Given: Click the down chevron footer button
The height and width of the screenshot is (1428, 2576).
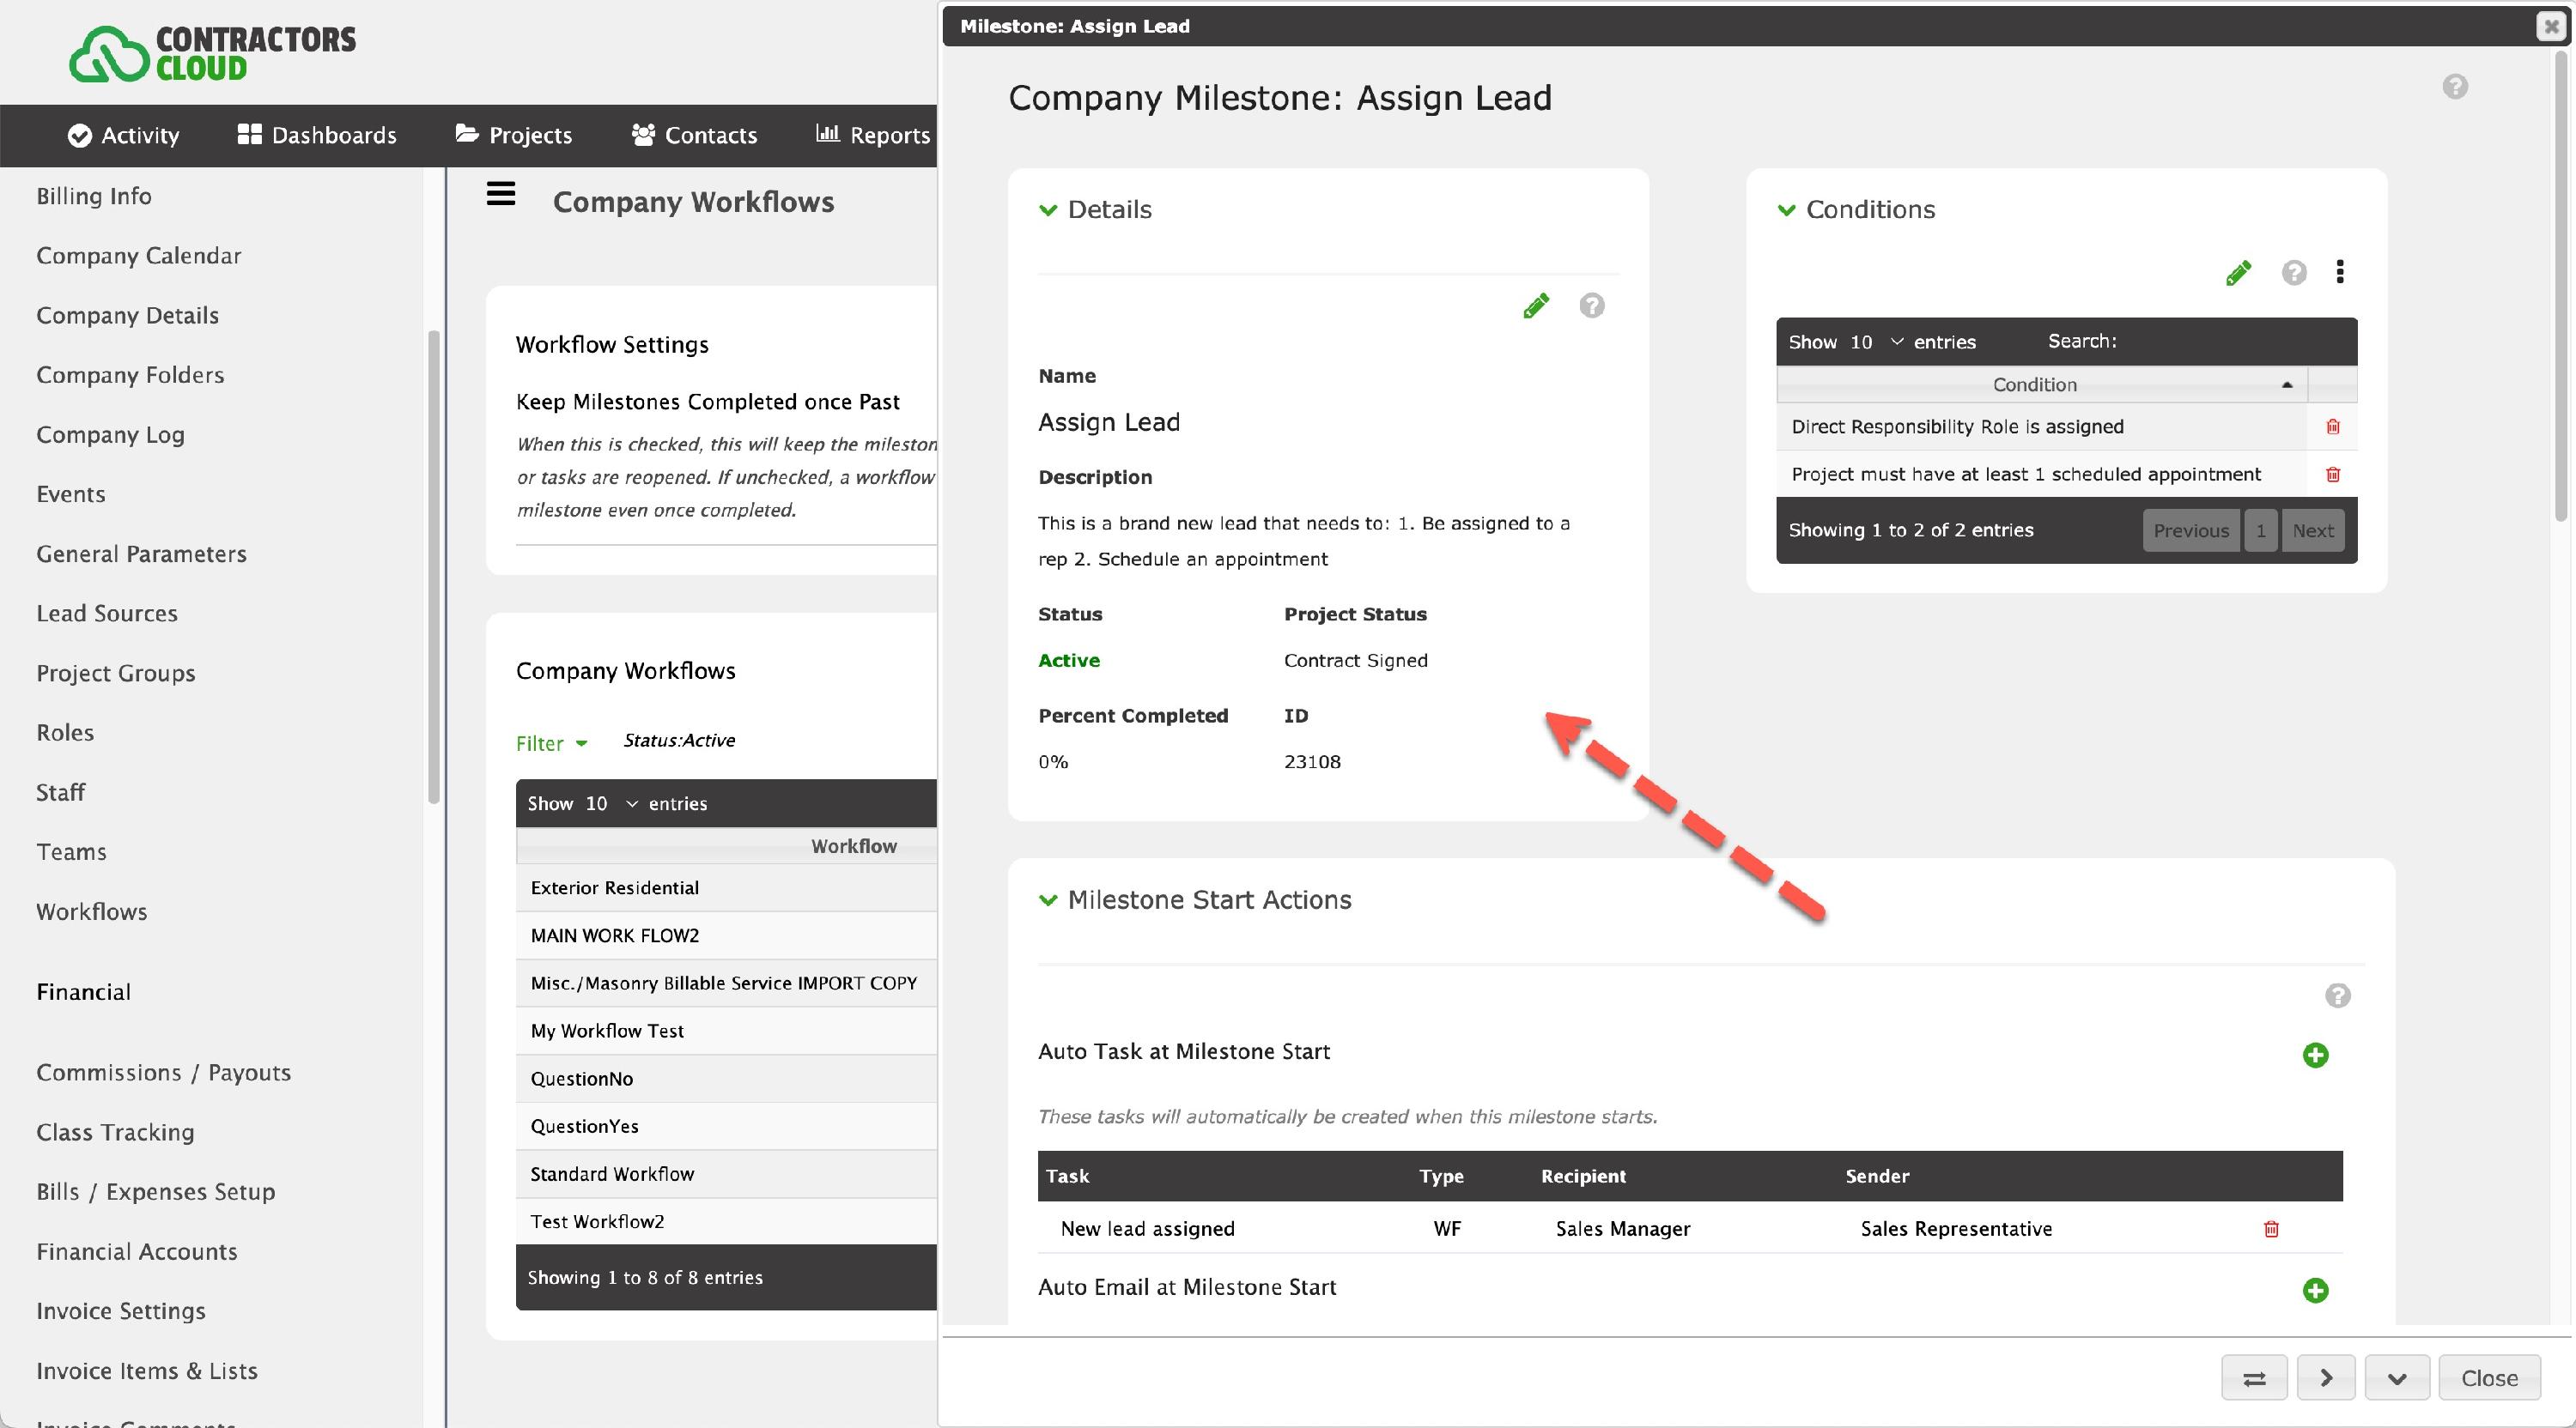Looking at the screenshot, I should [x=2397, y=1379].
